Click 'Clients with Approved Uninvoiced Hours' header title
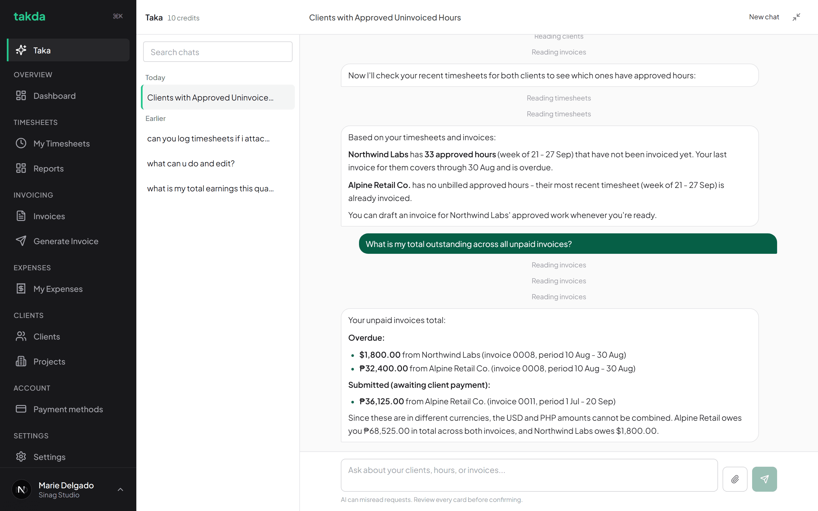 pyautogui.click(x=385, y=18)
